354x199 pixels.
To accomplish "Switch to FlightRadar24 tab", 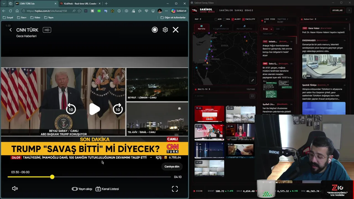I will (x=221, y=28).
